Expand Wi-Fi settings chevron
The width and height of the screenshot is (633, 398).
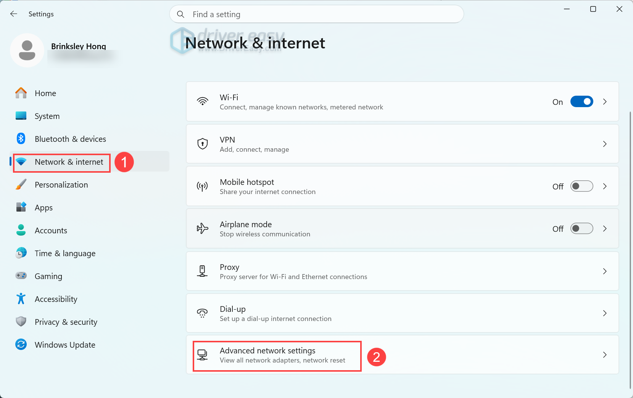pos(605,101)
